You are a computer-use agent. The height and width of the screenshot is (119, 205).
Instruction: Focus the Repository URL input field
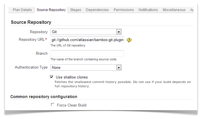tap(87, 40)
